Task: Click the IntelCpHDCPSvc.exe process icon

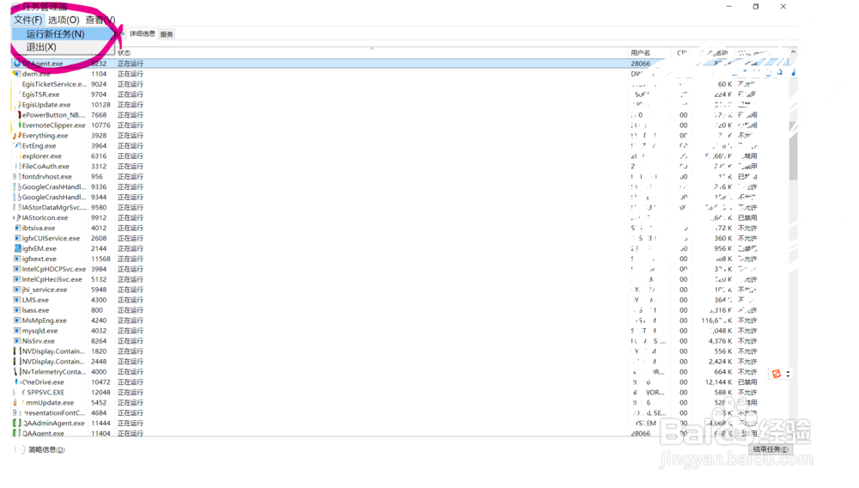Action: click(17, 269)
